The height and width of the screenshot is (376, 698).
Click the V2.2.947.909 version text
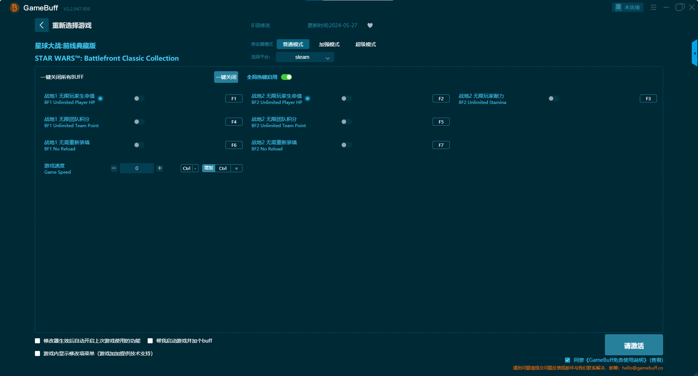[x=77, y=9]
